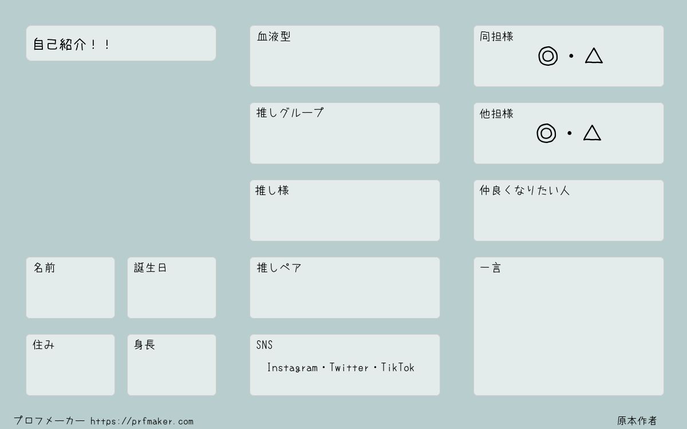The width and height of the screenshot is (687, 429).
Task: Click the large 一言 comment box
Action: point(568,327)
